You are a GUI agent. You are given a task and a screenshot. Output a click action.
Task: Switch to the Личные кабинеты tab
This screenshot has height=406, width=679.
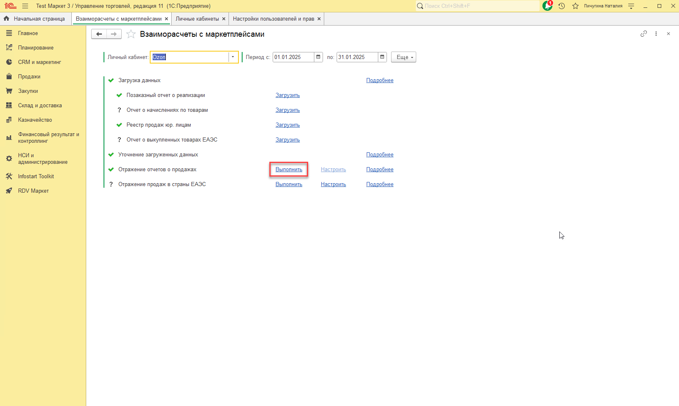[x=197, y=19]
